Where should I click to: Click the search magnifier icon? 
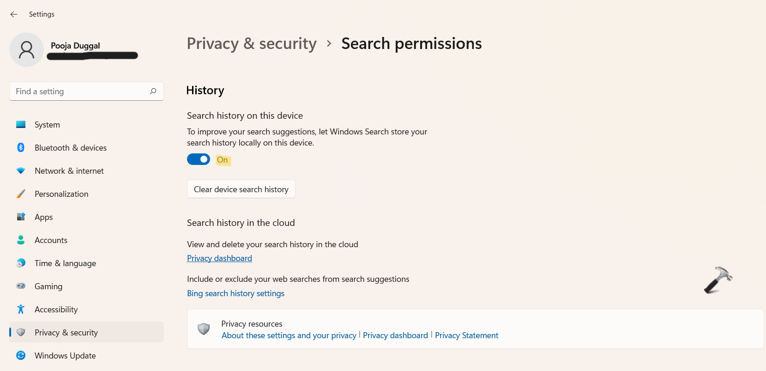click(153, 91)
